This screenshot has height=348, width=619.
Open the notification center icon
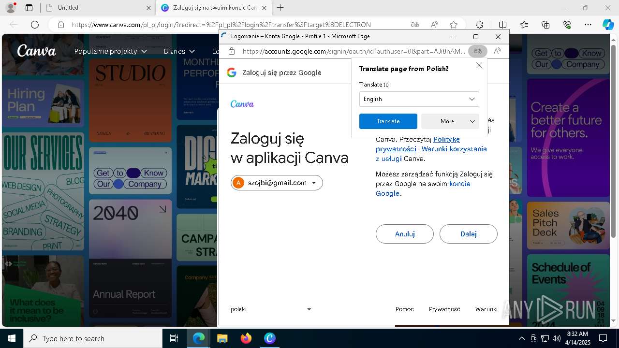pos(603,338)
